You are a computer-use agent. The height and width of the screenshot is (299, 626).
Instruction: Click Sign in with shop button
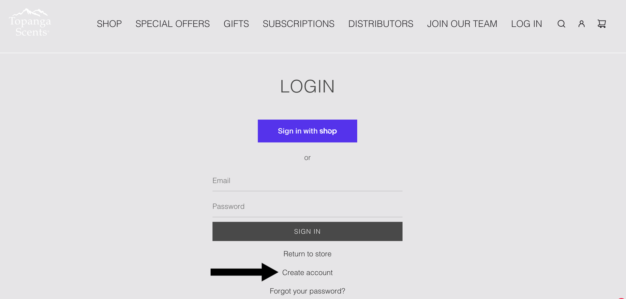point(307,131)
